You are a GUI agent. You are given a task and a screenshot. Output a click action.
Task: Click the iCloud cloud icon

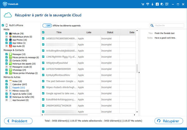[x=8, y=15]
